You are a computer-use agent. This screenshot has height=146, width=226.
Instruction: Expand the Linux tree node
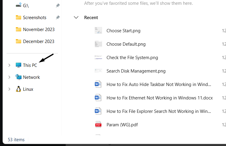coord(9,89)
